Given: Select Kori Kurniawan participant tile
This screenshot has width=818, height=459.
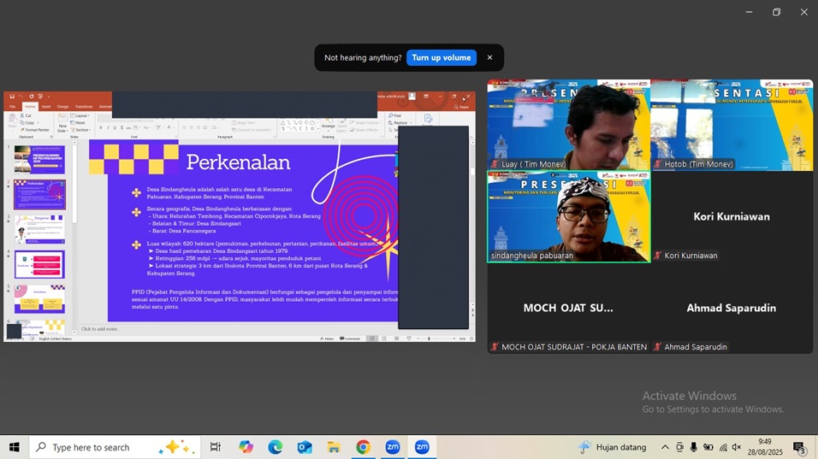Looking at the screenshot, I should tap(732, 217).
